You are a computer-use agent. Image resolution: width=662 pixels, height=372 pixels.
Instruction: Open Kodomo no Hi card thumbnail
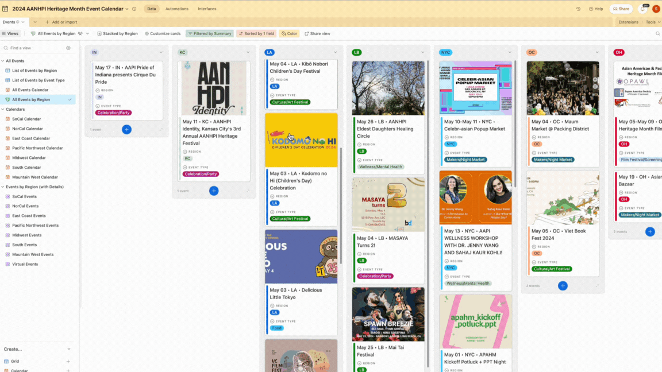(302, 140)
